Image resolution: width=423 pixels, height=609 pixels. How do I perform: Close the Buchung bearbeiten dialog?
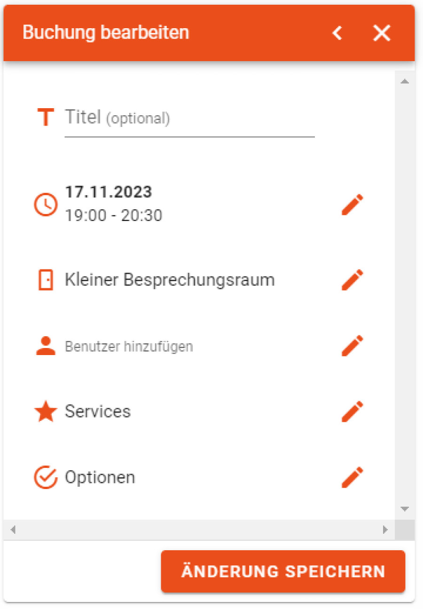(382, 33)
